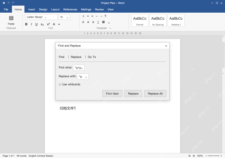Apply Superscript formatting
225x158 pixels.
[48, 24]
